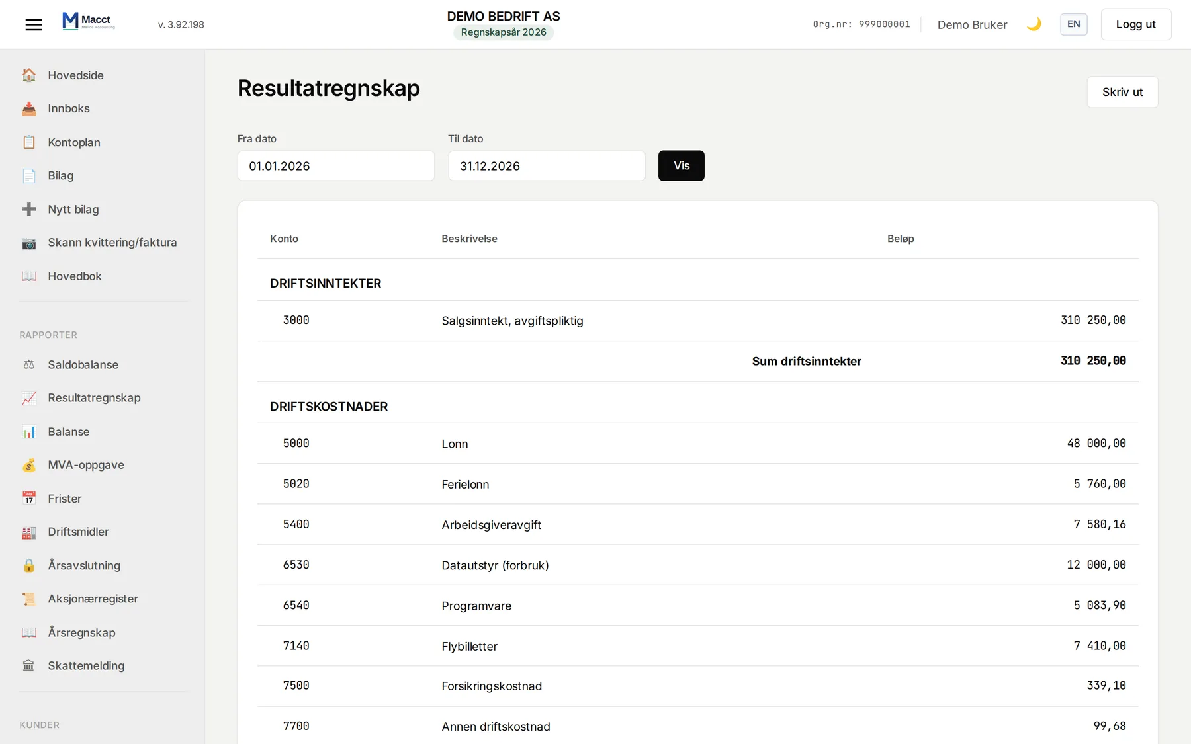Click the Frister calendar icon
The image size is (1191, 744).
[29, 498]
